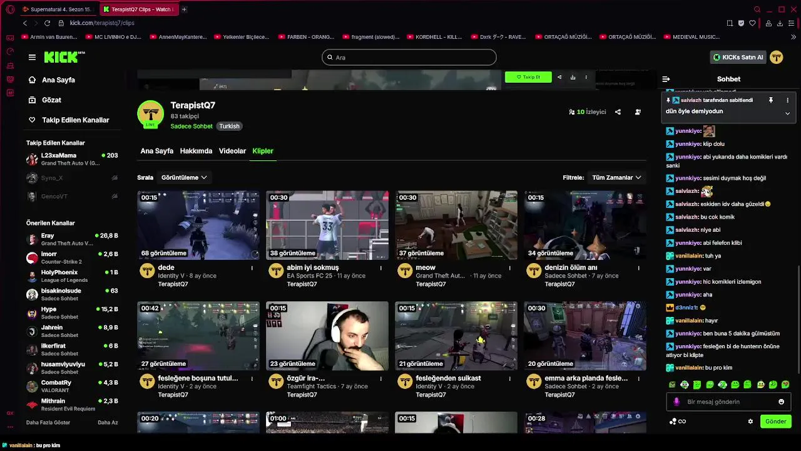Open the Armin van Buuren bookmark
This screenshot has width=801, height=451.
(x=50, y=37)
